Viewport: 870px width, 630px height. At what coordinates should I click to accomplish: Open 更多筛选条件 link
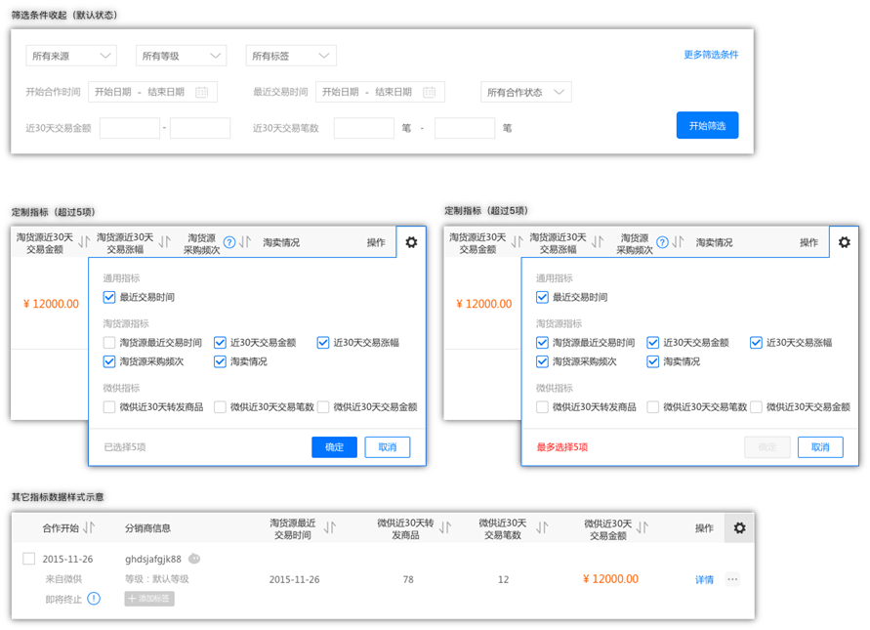coord(710,56)
